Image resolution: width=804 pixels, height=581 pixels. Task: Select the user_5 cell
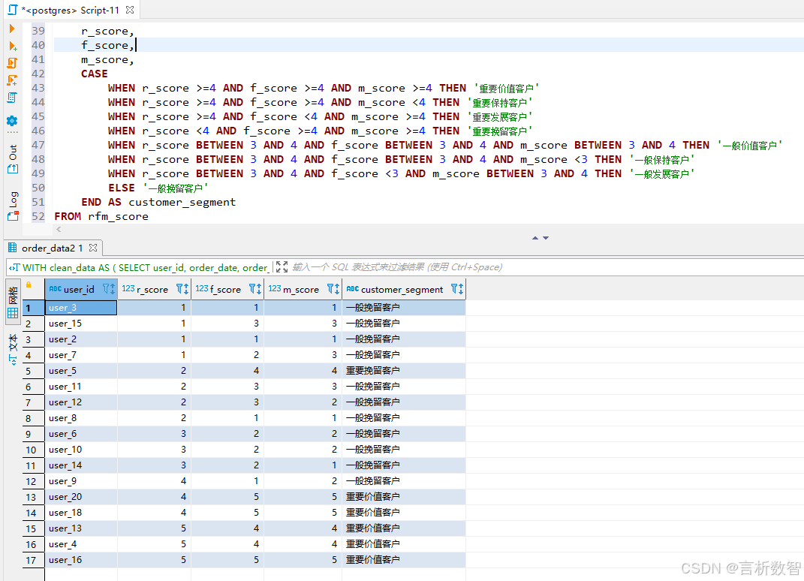(x=81, y=371)
